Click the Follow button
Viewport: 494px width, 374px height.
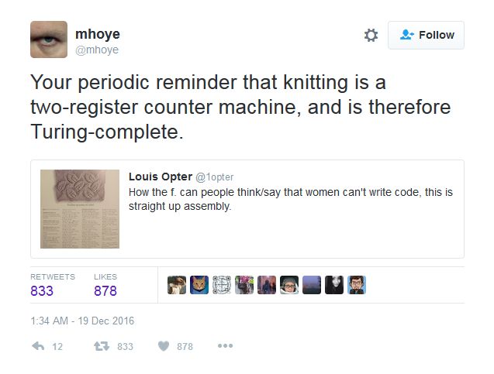[x=426, y=35]
